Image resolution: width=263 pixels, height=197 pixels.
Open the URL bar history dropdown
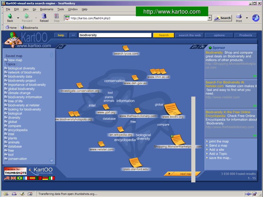point(210,18)
